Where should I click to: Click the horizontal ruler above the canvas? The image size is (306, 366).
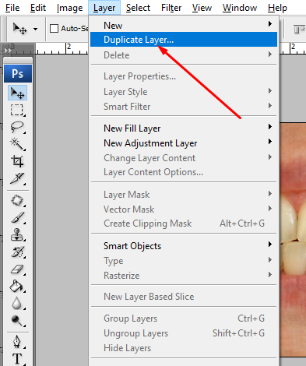[62, 48]
